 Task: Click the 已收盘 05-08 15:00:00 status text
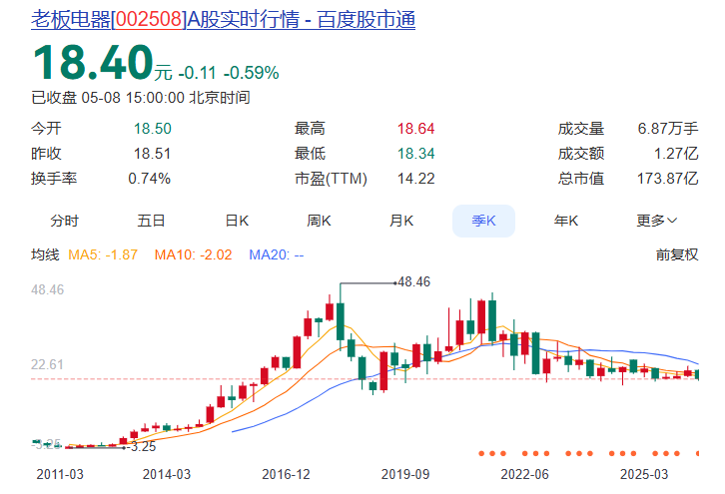pyautogui.click(x=141, y=98)
